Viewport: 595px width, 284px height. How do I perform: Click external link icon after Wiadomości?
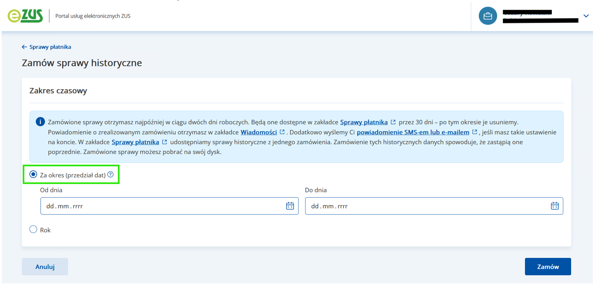(x=282, y=132)
